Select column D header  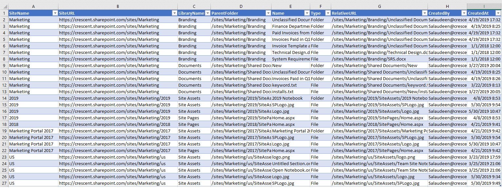click(x=241, y=6)
